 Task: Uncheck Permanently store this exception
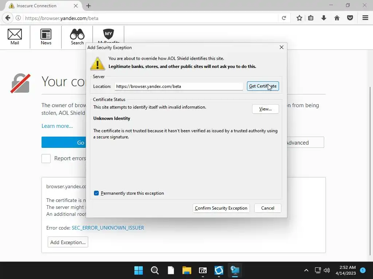pos(96,193)
